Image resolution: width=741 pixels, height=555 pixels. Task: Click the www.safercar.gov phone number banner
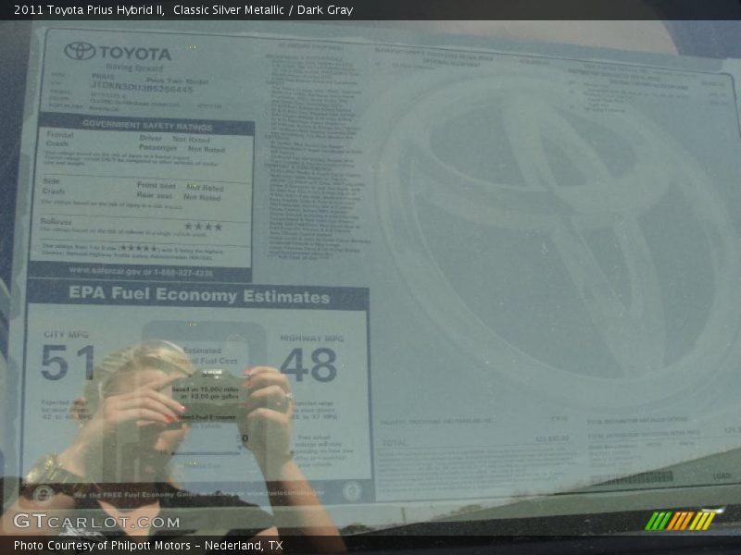point(141,272)
